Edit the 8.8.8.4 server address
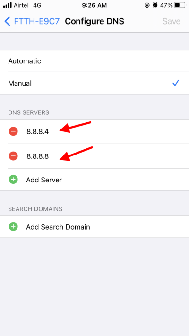189x336 pixels. point(38,131)
